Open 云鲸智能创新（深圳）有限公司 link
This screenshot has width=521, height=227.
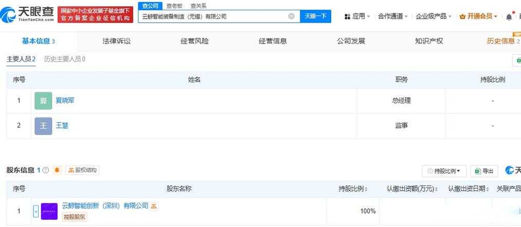(x=105, y=206)
